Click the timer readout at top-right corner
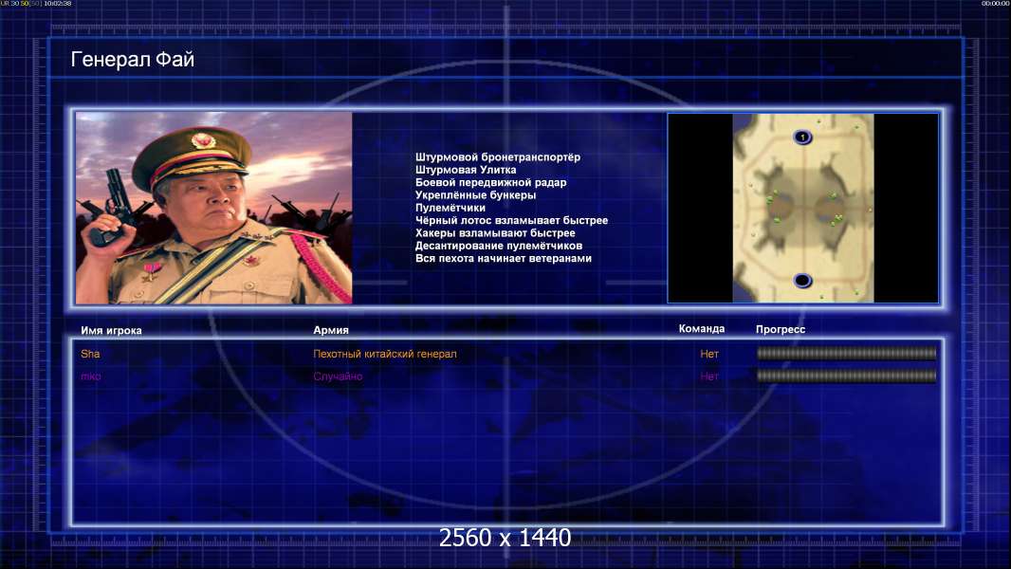This screenshot has height=569, width=1011. coord(995,3)
